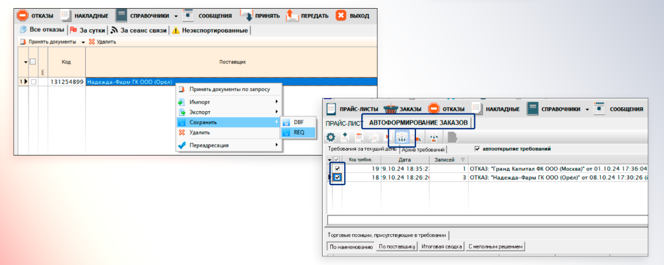Click the Итоговая сводка button
The height and width of the screenshot is (265, 664).
[441, 247]
